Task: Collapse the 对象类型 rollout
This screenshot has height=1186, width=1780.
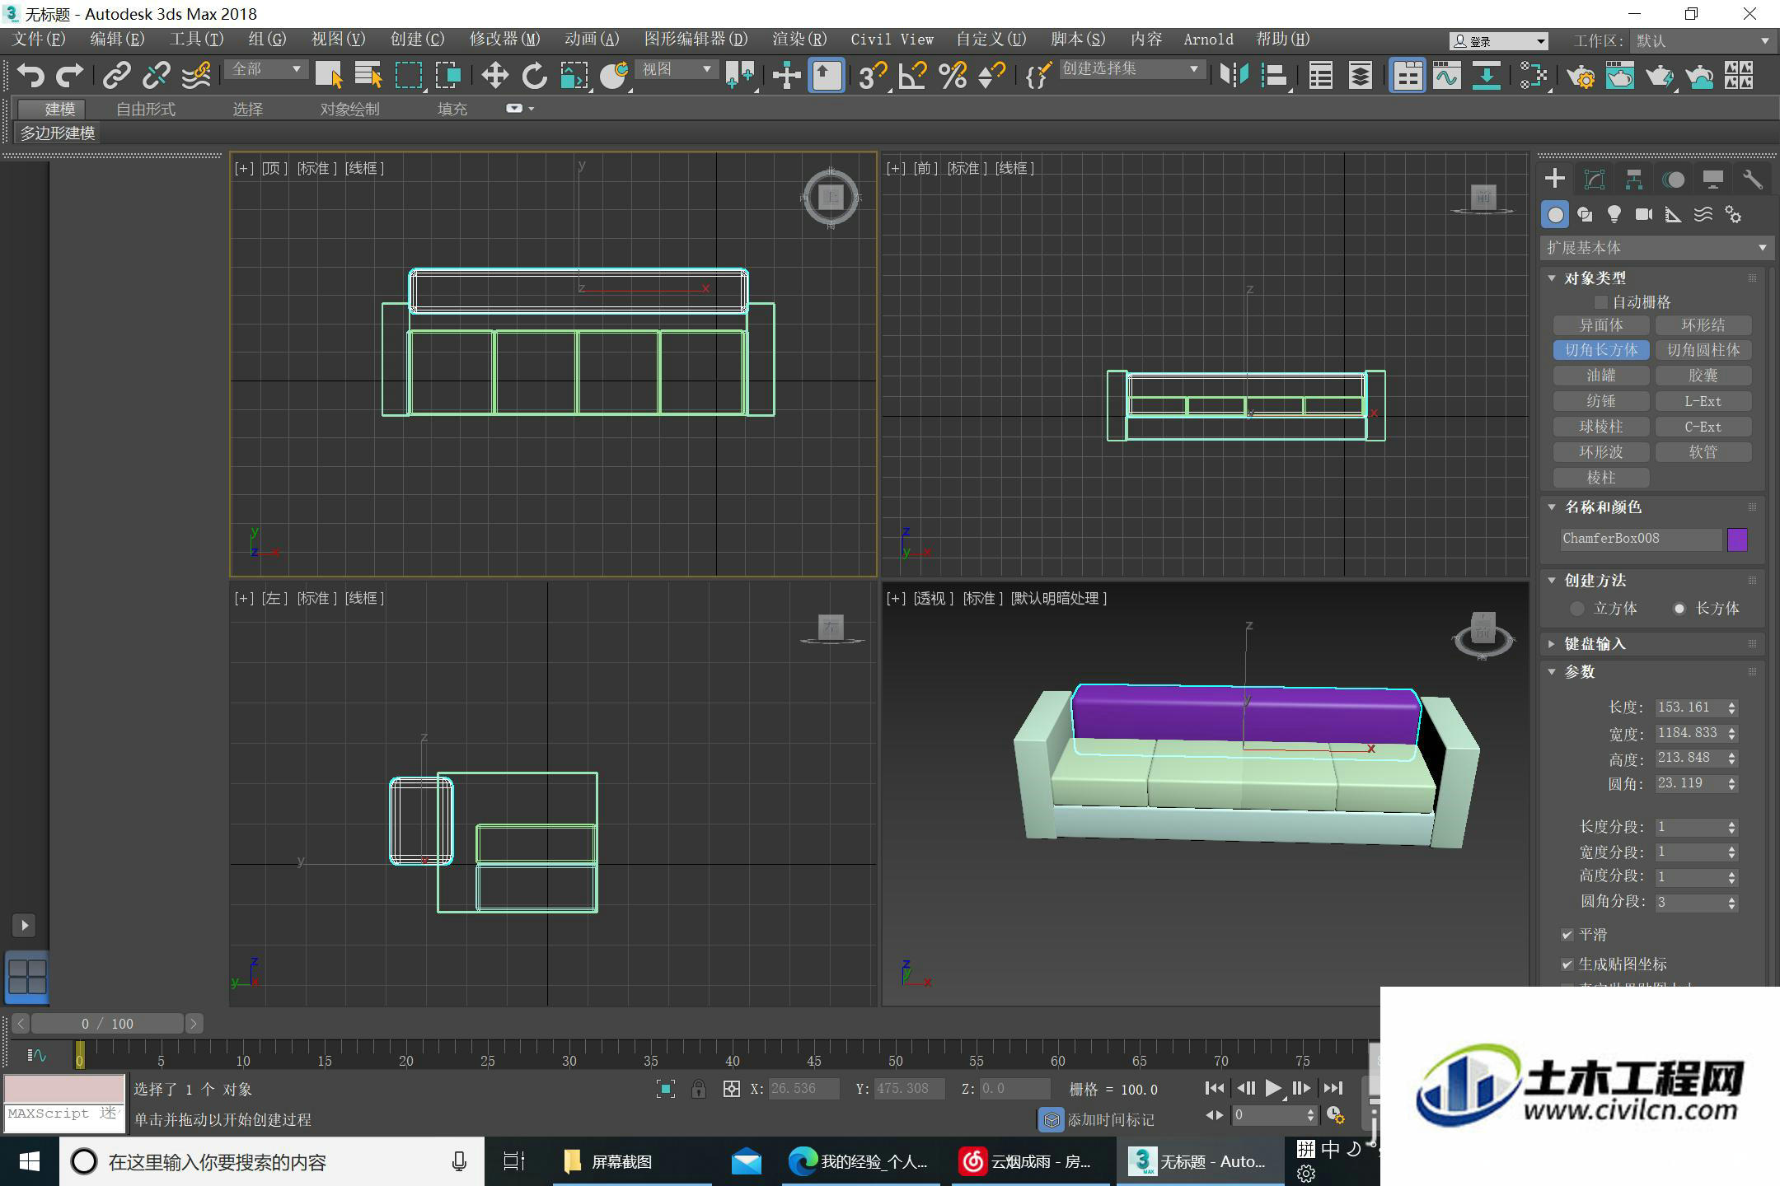Action: [x=1552, y=278]
